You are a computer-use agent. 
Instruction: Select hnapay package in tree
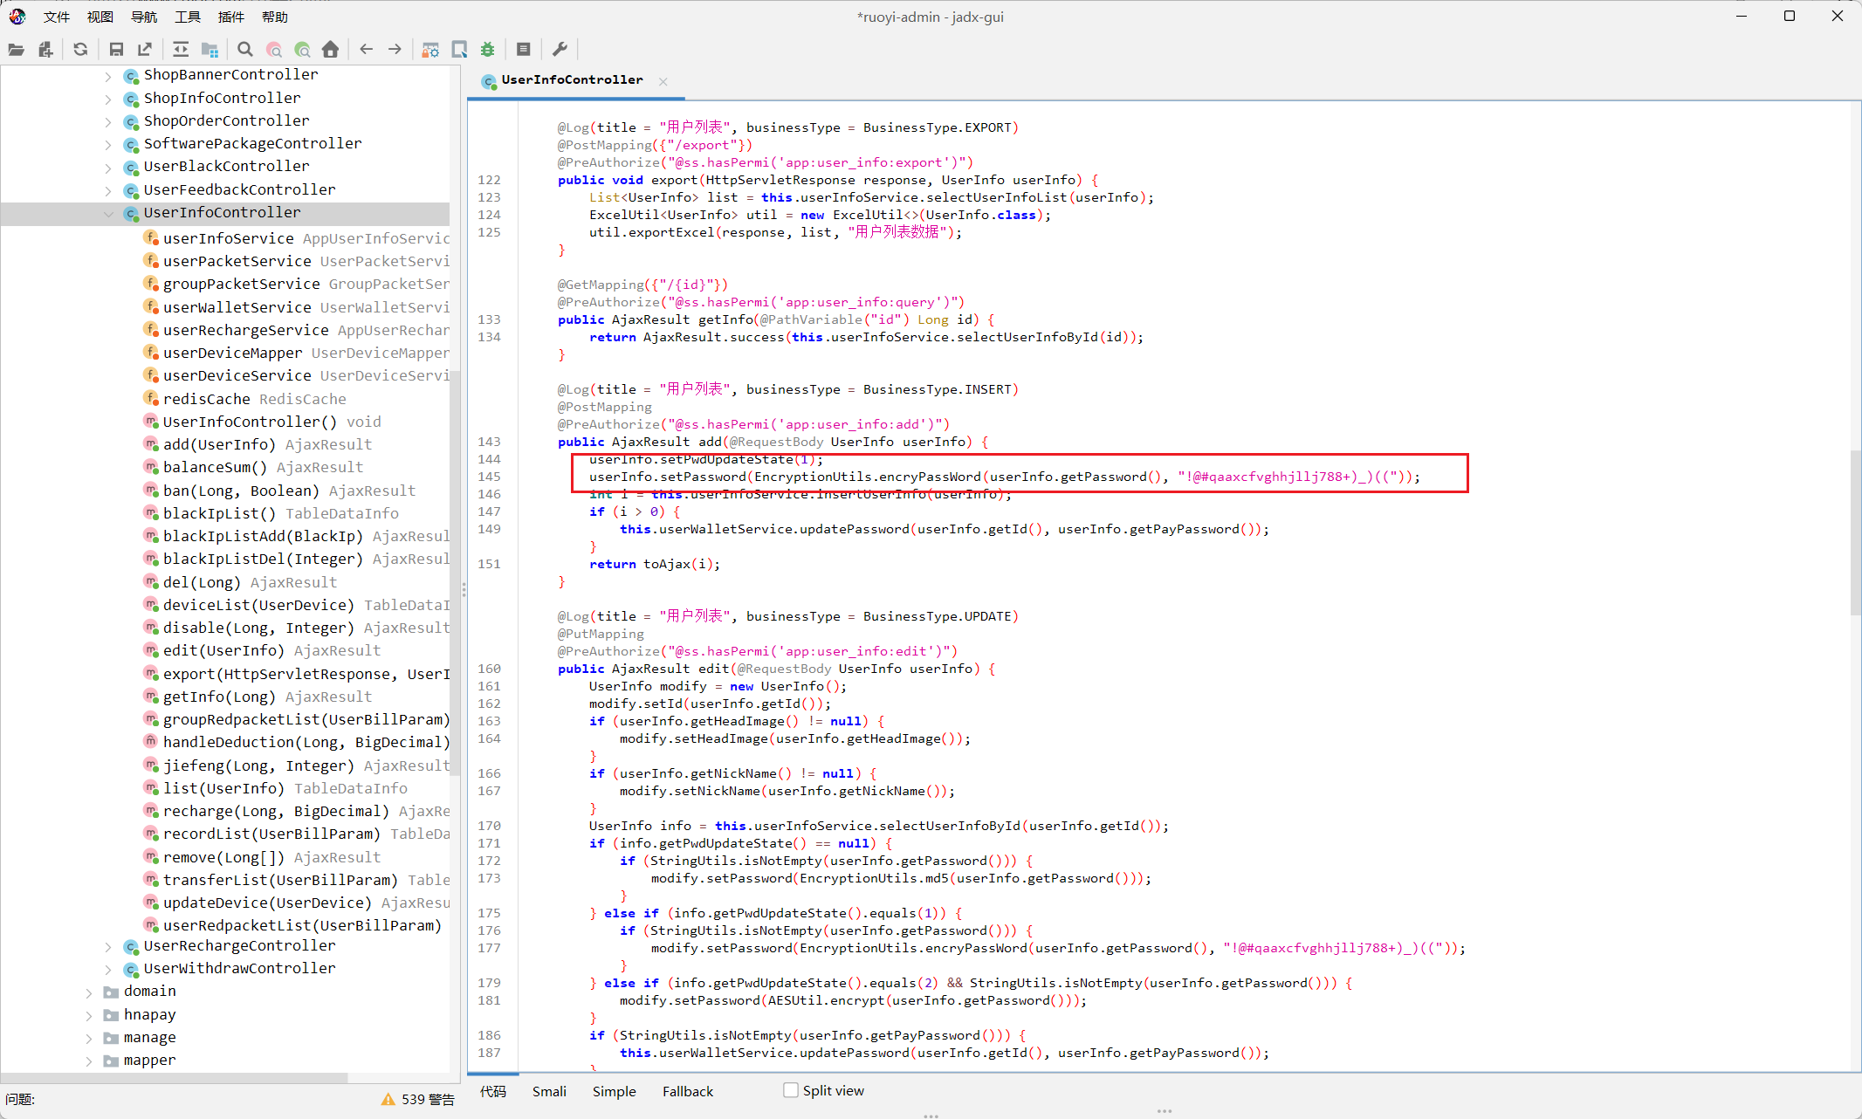[x=149, y=1014]
